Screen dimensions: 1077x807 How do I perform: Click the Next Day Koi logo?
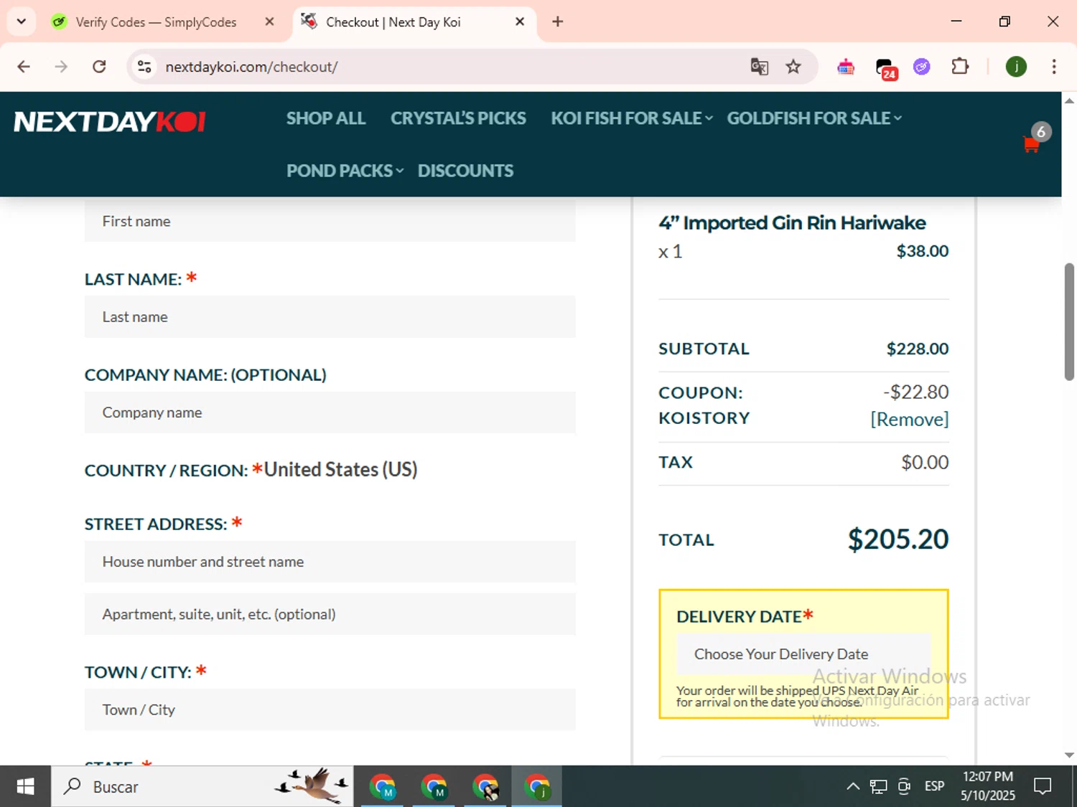[110, 122]
